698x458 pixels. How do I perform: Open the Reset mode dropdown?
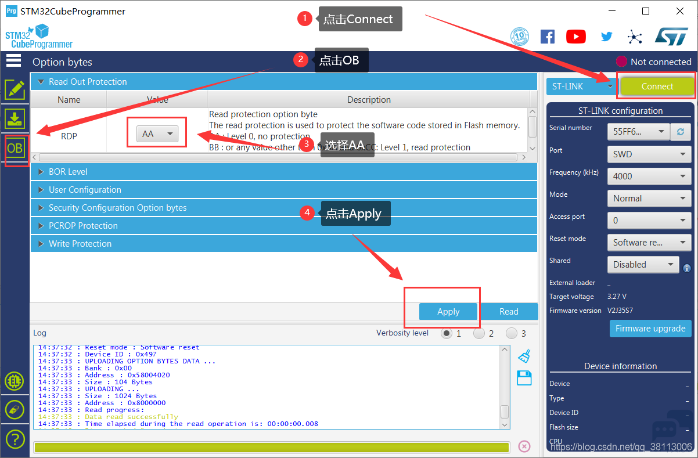[649, 243]
